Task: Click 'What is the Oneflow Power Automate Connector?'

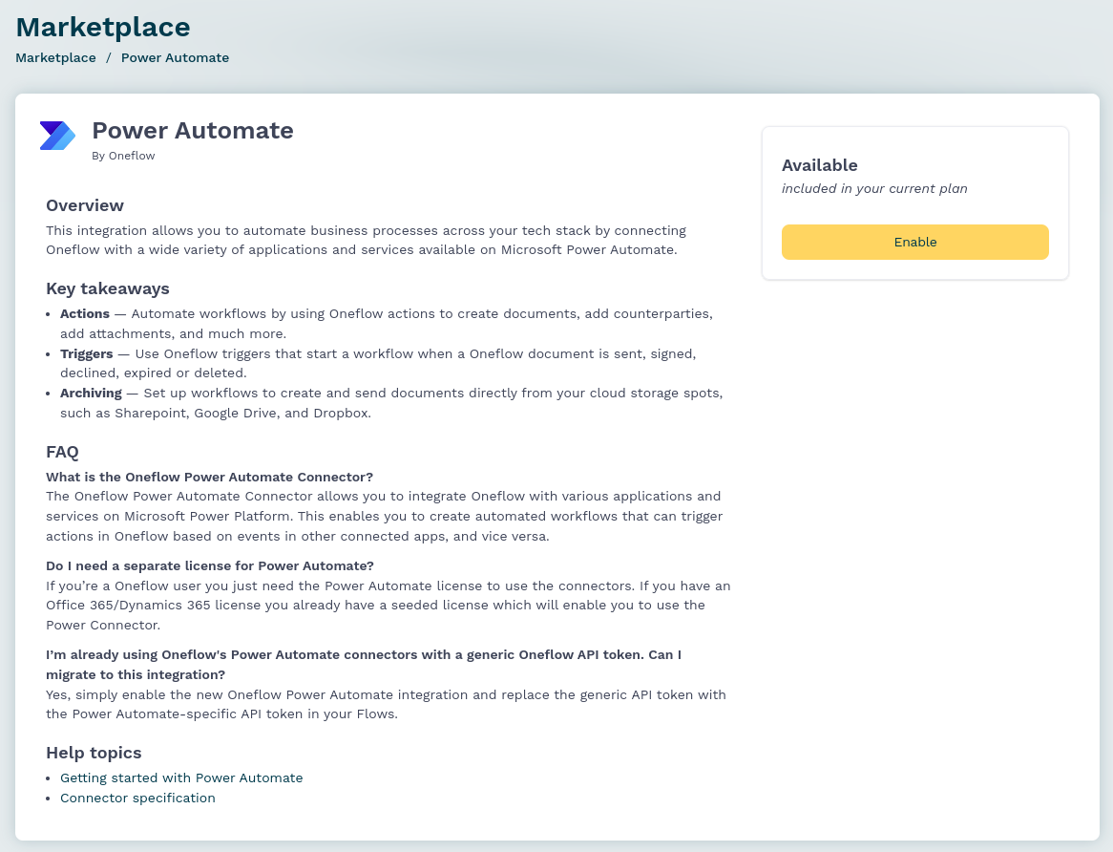Action: coord(209,477)
